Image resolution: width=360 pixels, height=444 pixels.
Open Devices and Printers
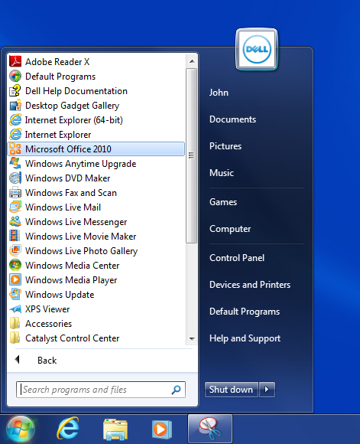(250, 285)
